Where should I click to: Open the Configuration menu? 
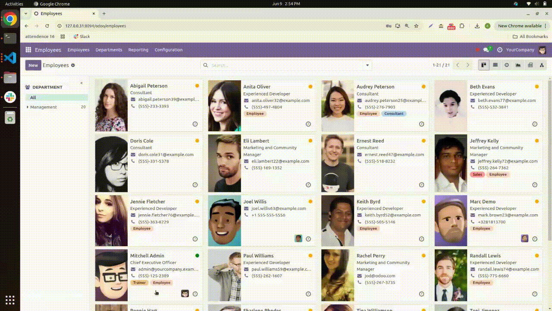[168, 50]
